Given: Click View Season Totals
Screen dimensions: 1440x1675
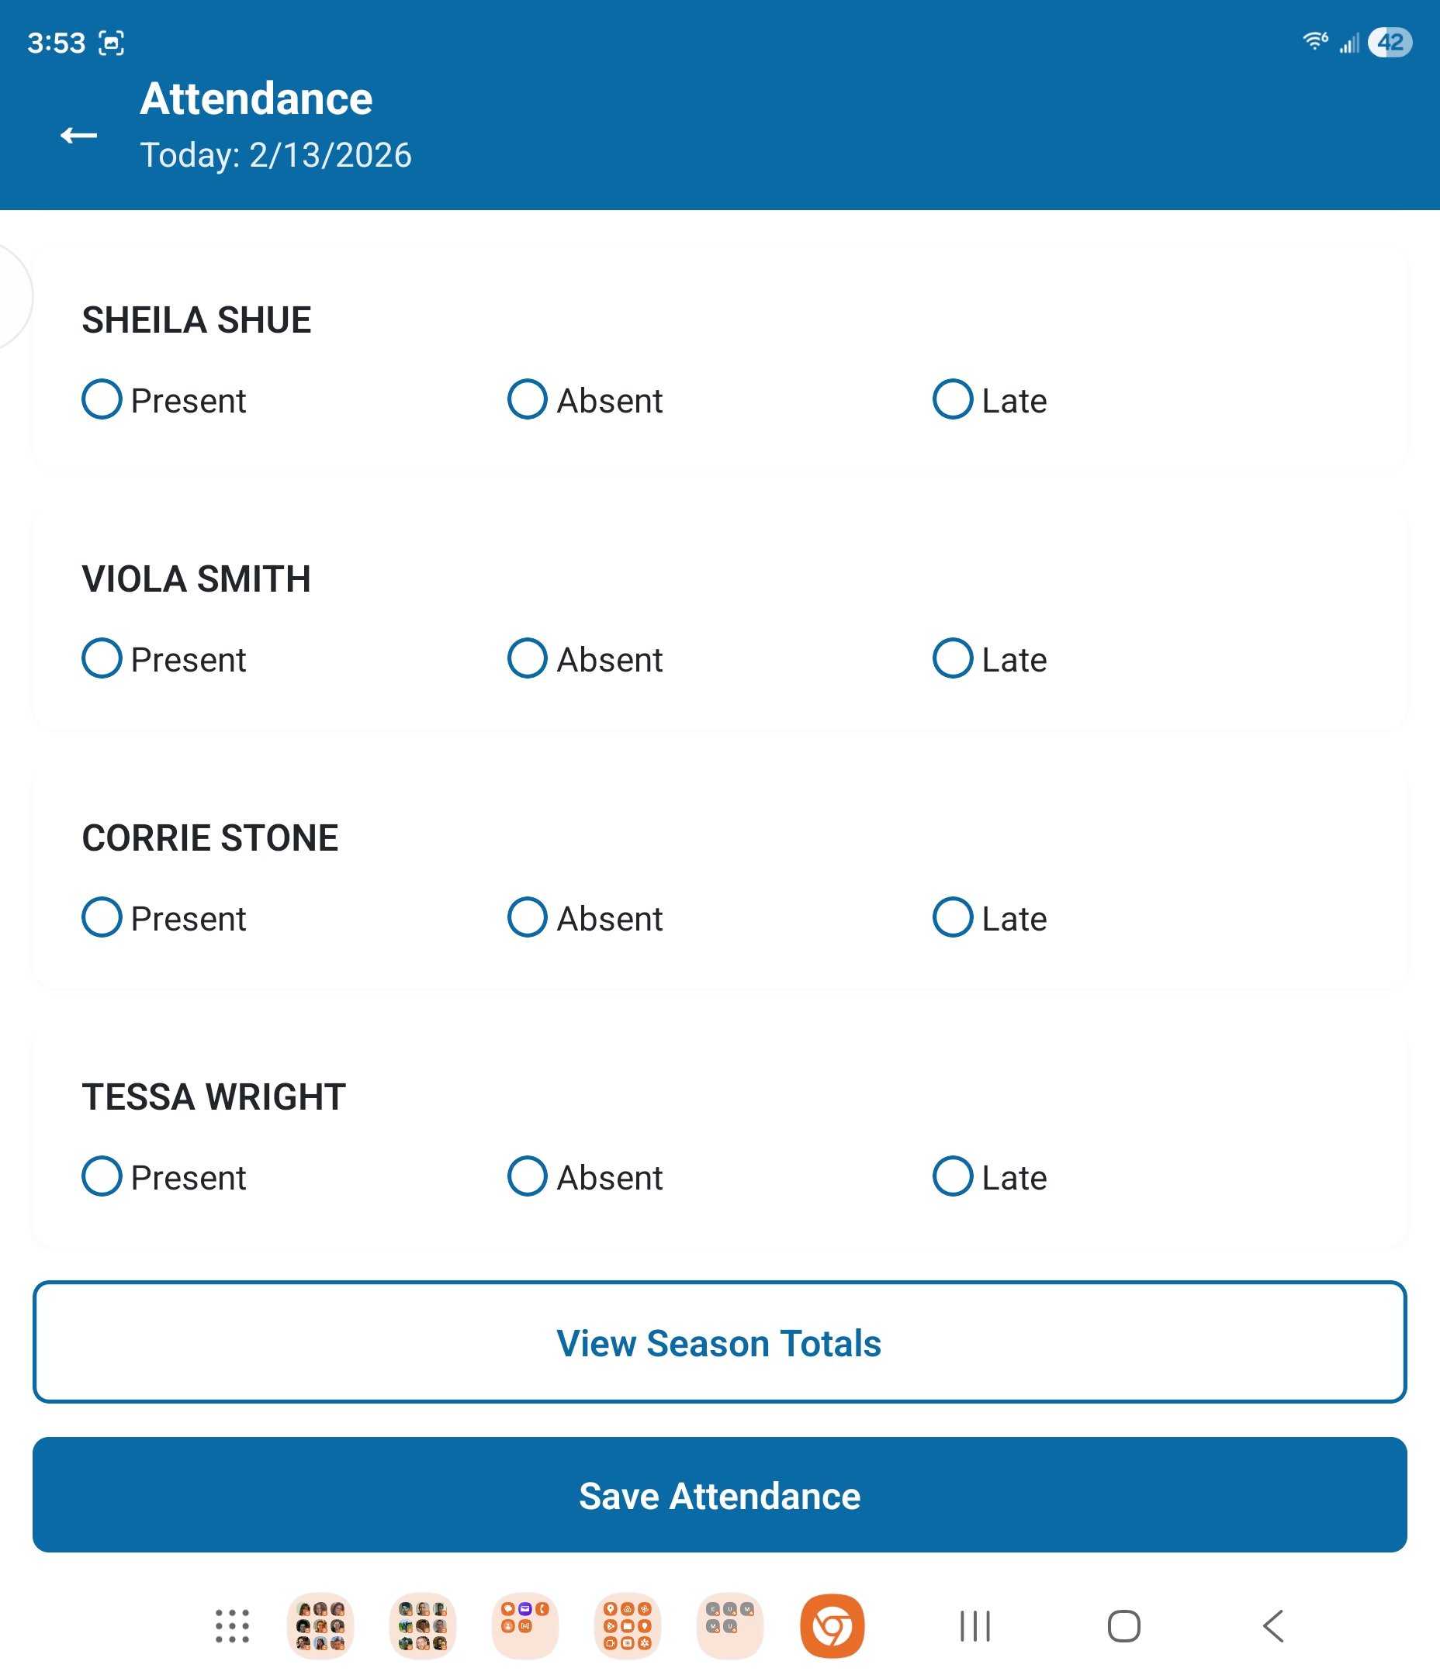Looking at the screenshot, I should 719,1343.
